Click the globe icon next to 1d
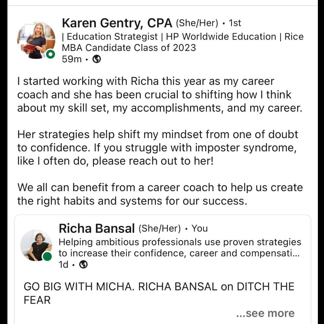This screenshot has height=324, width=324. coord(84,265)
